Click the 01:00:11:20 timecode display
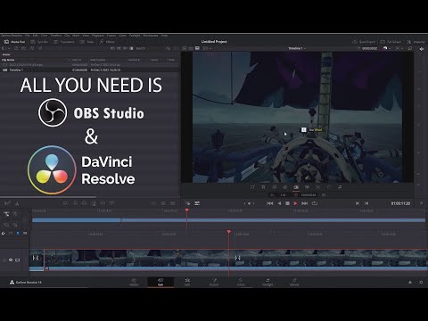Viewport: 428px width, 321px height. (x=400, y=203)
